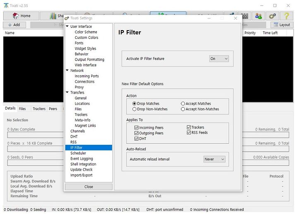The image size is (298, 214).
Task: Click the Name column header
Action: click(33, 33)
